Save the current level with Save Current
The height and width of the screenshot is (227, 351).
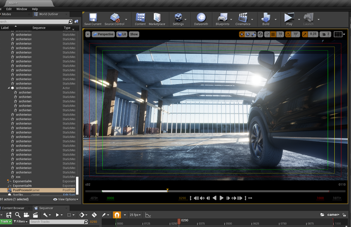pyautogui.click(x=92, y=19)
